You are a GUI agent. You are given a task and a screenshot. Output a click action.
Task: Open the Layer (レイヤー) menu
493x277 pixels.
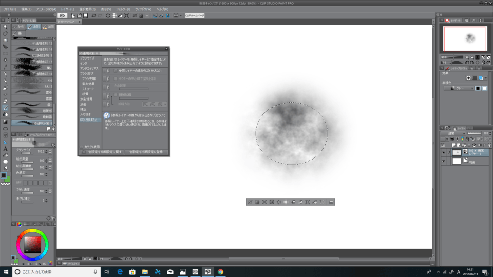click(68, 9)
